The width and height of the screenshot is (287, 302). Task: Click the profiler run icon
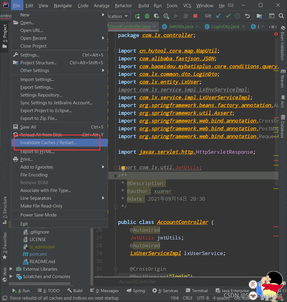click(166, 16)
